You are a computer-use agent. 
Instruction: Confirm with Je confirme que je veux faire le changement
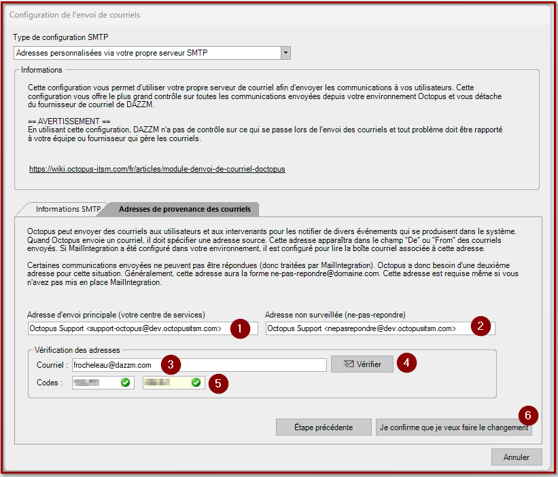[454, 427]
